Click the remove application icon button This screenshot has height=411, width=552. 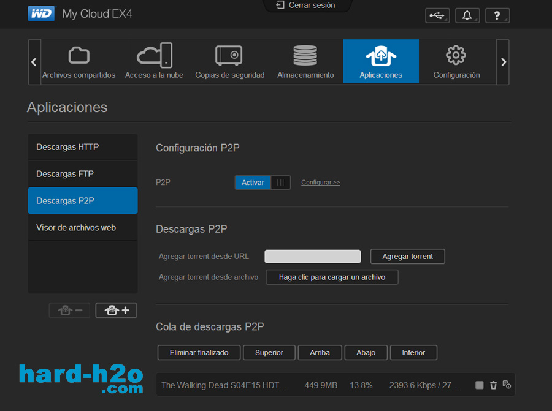[69, 311]
